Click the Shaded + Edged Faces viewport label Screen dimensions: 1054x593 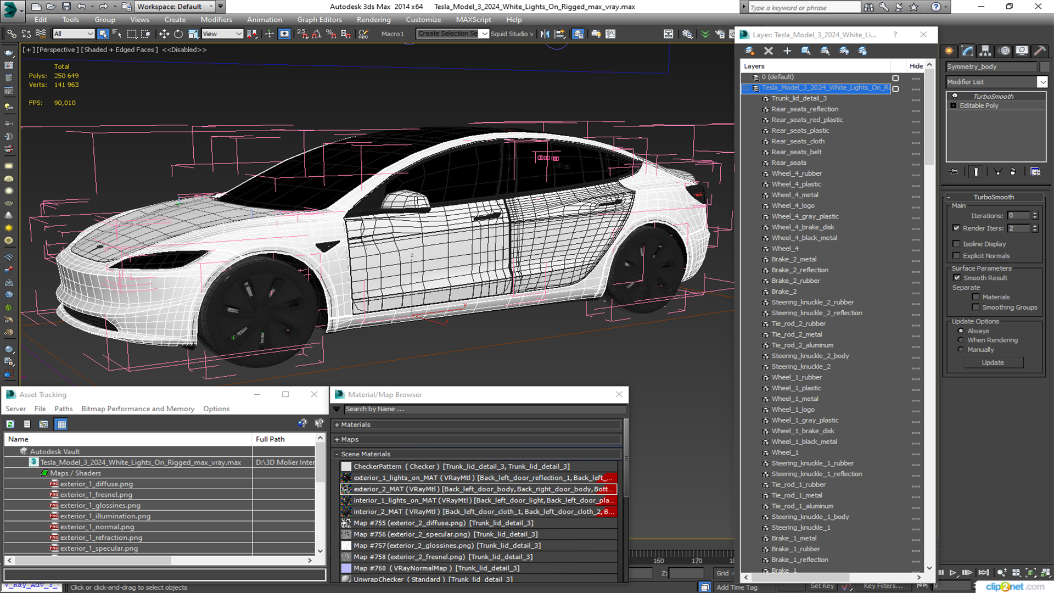tap(120, 50)
